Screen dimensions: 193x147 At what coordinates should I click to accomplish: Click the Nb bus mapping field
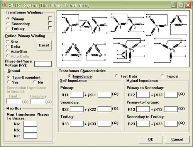click(30, 130)
